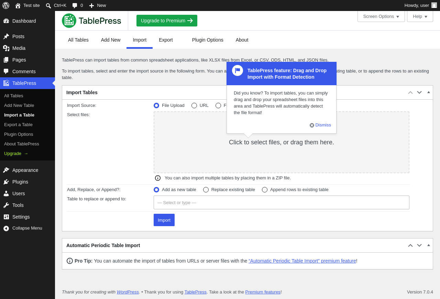The height and width of the screenshot is (299, 440).
Task: Switch to the Export tab
Action: pos(166,40)
